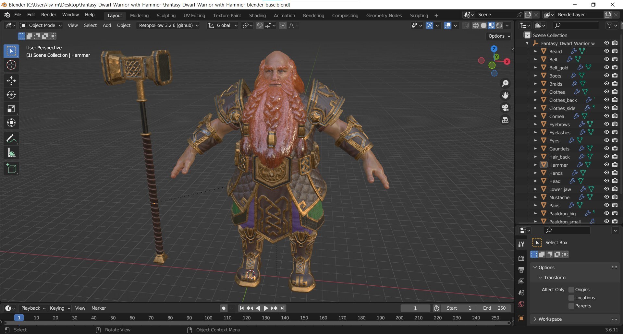Screen dimensions: 623x334
Task: Toggle snapping magnet icon
Action: click(x=260, y=26)
